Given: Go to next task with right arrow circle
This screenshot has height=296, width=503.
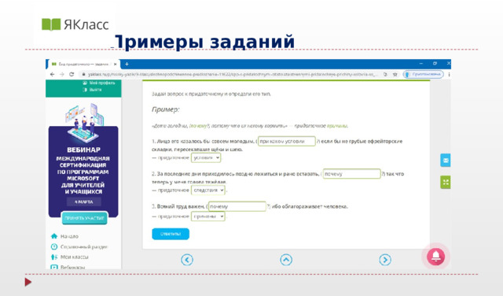Looking at the screenshot, I should click(x=385, y=260).
